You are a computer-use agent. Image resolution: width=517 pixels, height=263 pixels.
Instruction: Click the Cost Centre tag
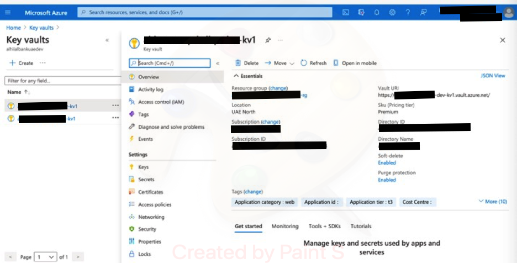point(418,202)
